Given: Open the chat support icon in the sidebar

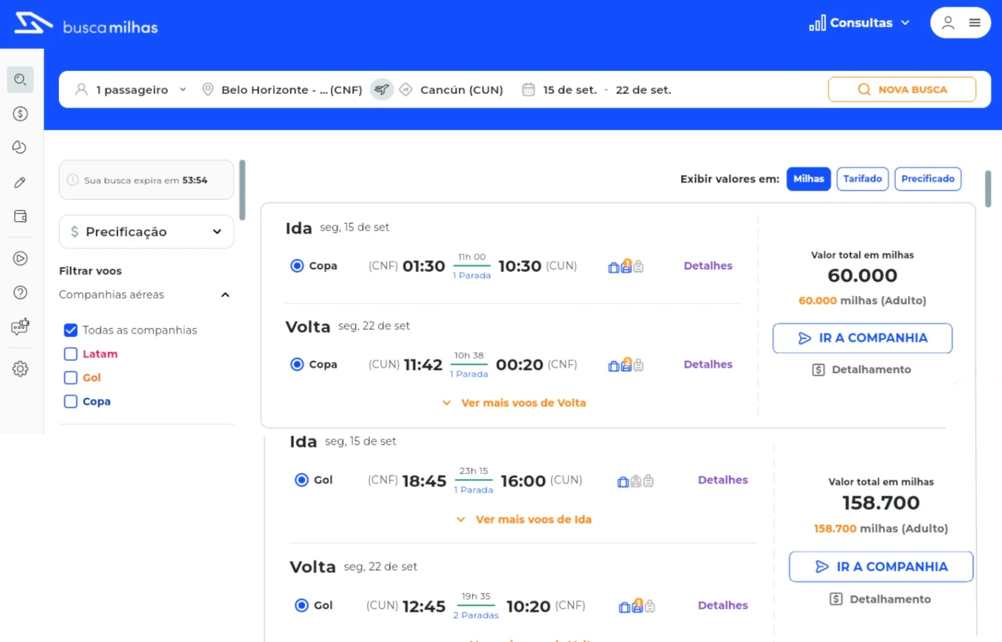Looking at the screenshot, I should [20, 326].
